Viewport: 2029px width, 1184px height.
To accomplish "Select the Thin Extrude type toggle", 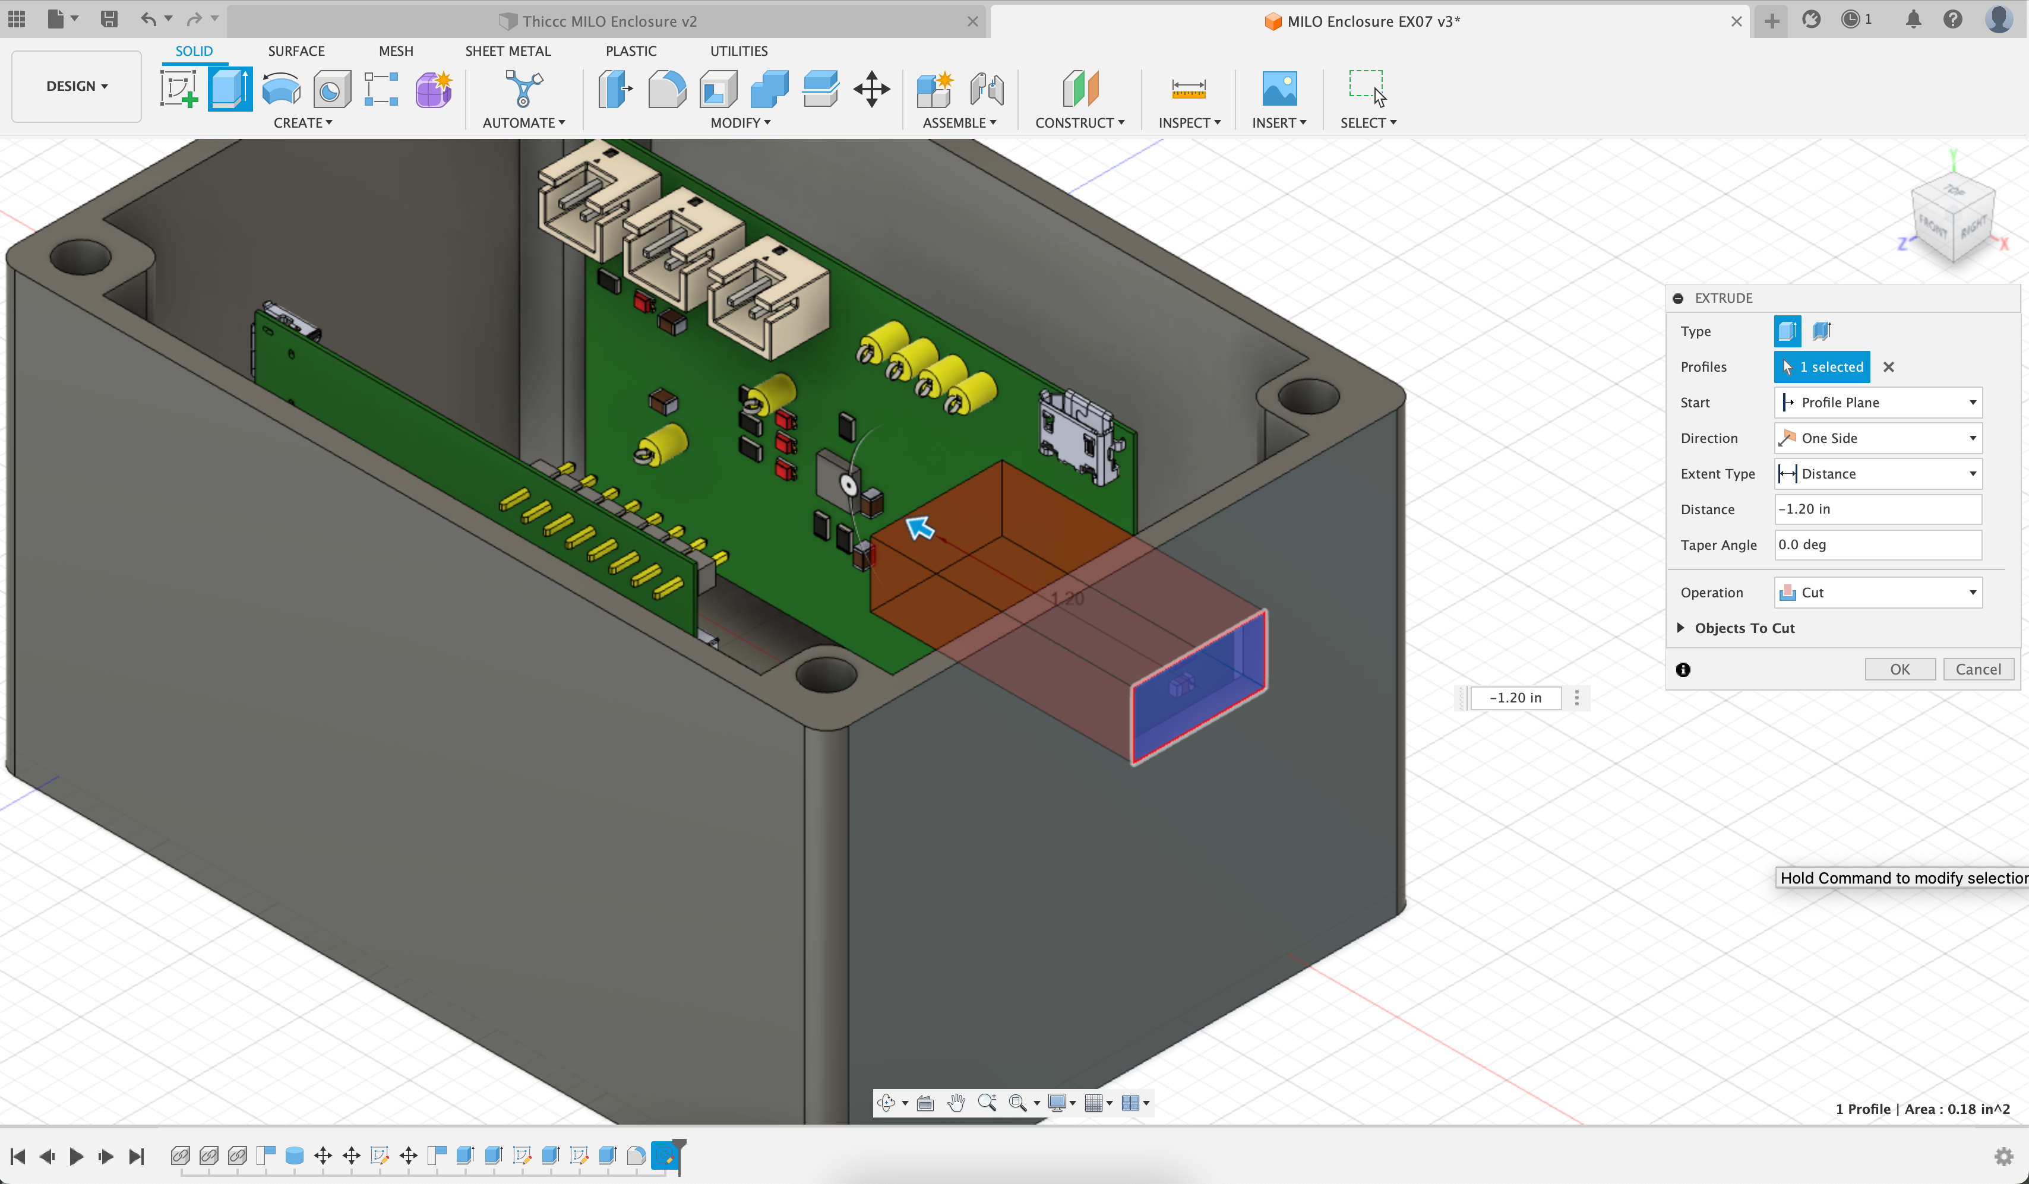I will pos(1822,331).
